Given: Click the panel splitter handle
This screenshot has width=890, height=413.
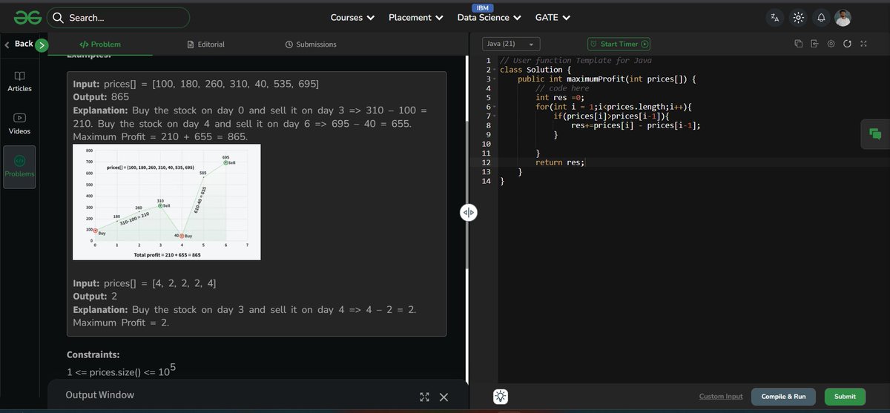Looking at the screenshot, I should tap(468, 213).
